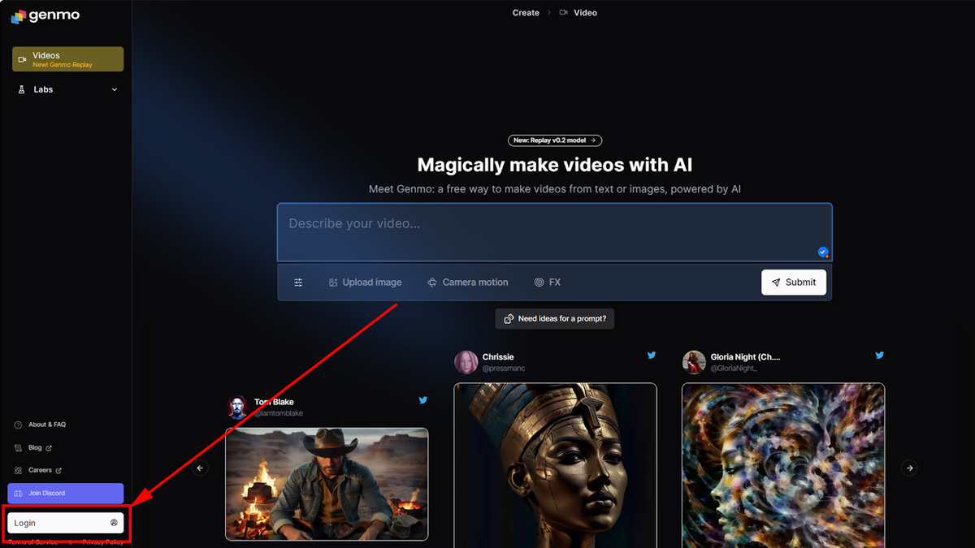975x548 pixels.
Task: Open the cowboy campfire video thumbnail
Action: (327, 484)
